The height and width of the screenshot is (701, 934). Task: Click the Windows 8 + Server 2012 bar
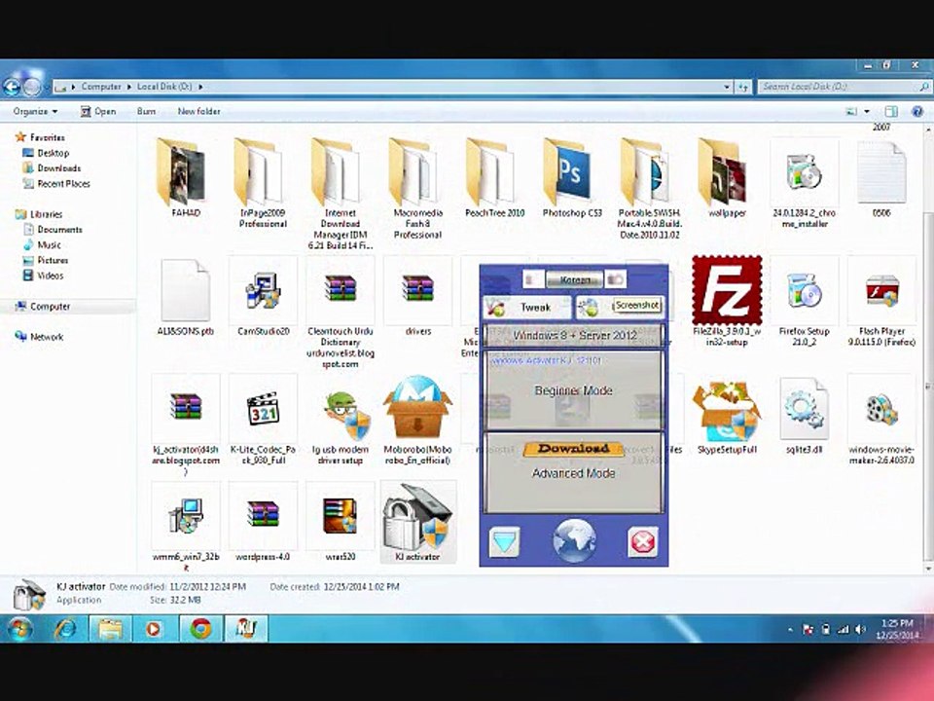(x=574, y=336)
